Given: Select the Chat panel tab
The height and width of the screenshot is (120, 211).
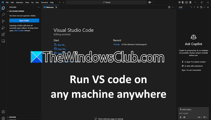Looking at the screenshot, I should [181, 7].
